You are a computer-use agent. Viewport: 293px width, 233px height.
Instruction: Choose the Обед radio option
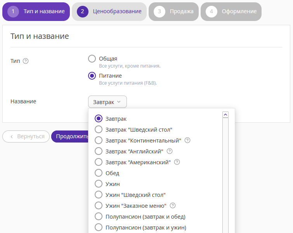[x=99, y=173]
